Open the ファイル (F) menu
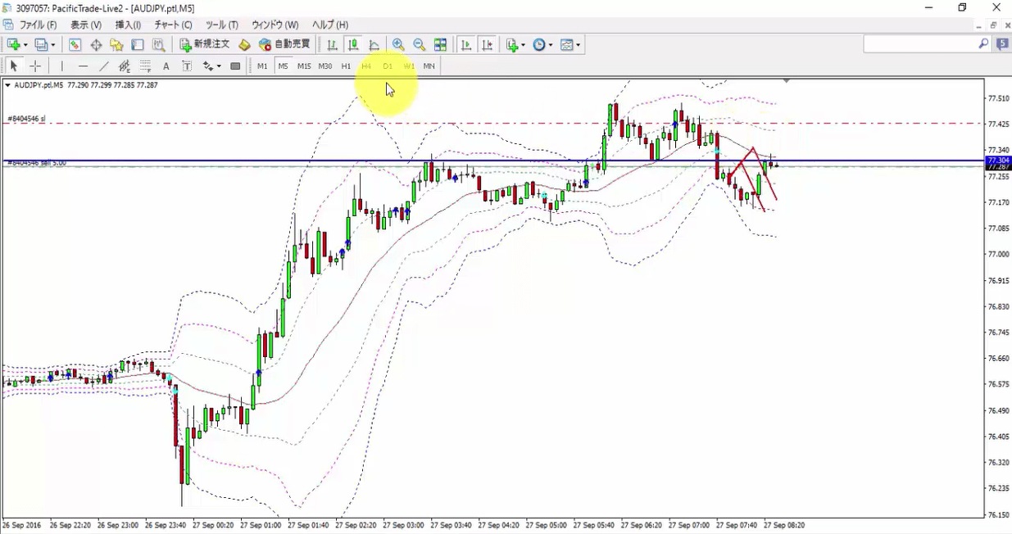The height and width of the screenshot is (534, 1012). coord(38,25)
